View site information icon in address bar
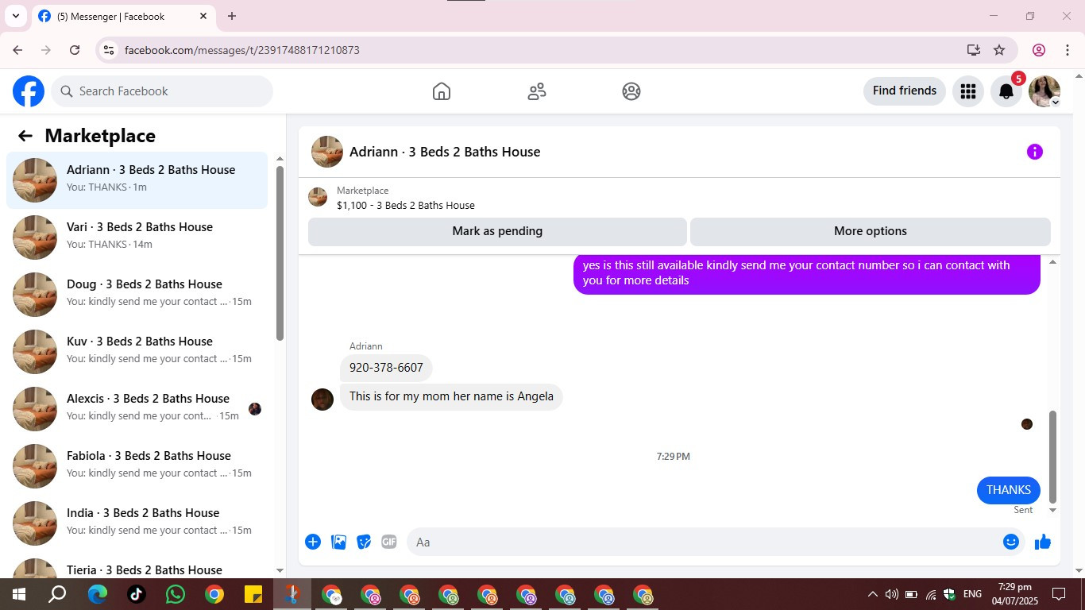The height and width of the screenshot is (610, 1085). [x=110, y=50]
